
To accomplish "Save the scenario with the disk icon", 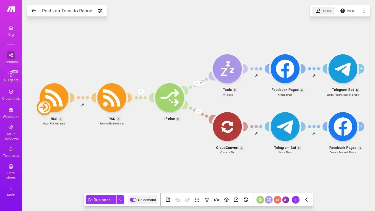I will 168,200.
